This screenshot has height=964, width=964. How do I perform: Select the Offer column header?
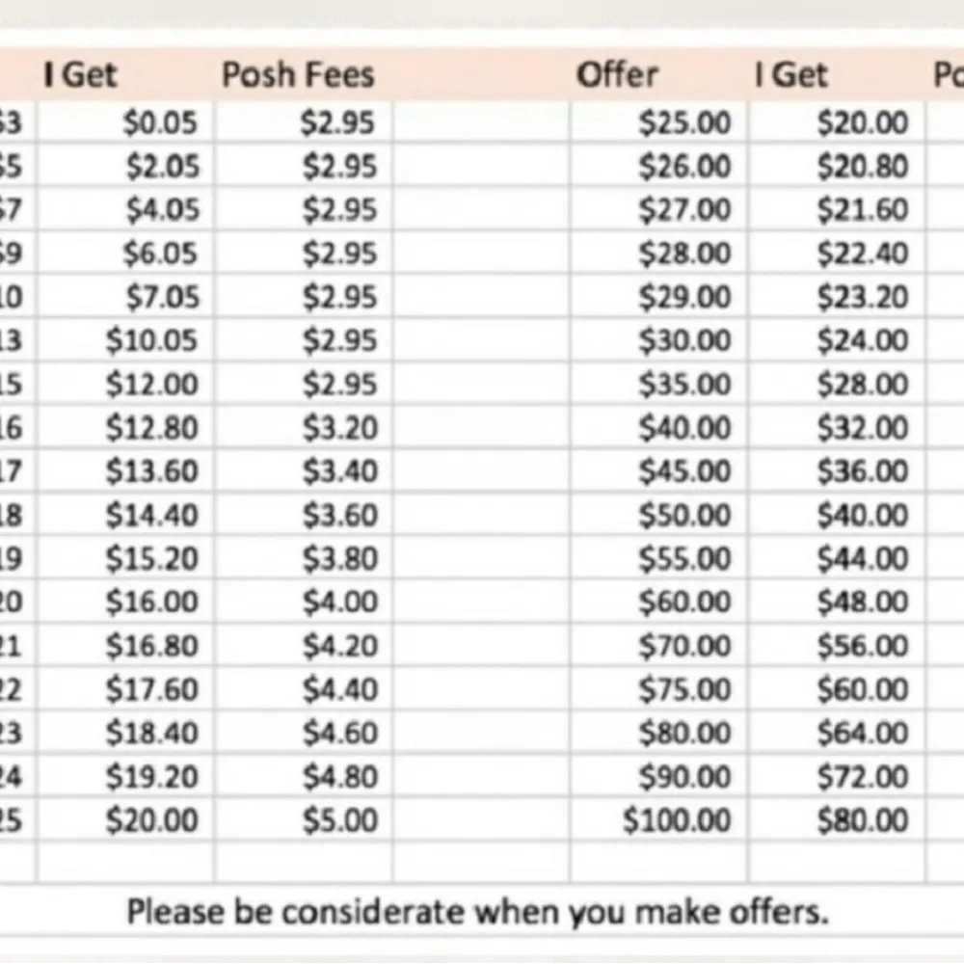617,75
